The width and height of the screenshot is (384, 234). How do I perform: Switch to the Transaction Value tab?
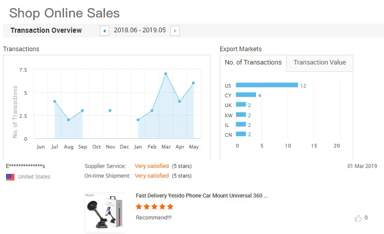[x=319, y=62]
